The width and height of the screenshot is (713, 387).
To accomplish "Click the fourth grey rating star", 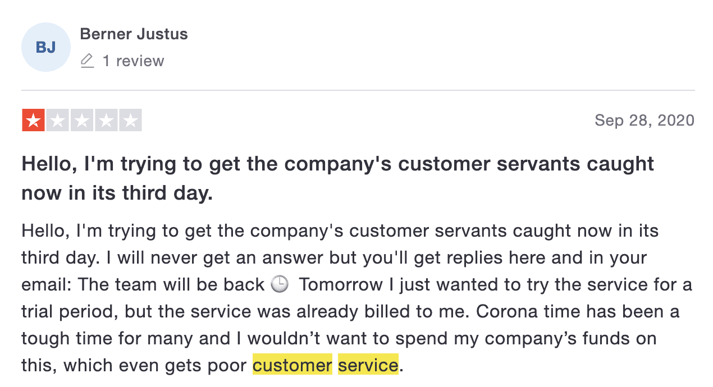I will [x=106, y=121].
